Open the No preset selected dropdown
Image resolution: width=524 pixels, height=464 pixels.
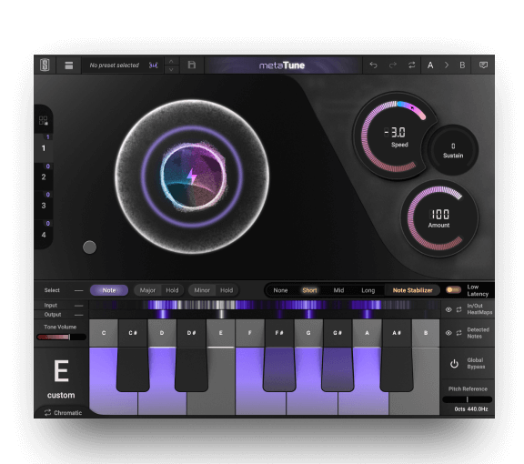click(x=115, y=66)
